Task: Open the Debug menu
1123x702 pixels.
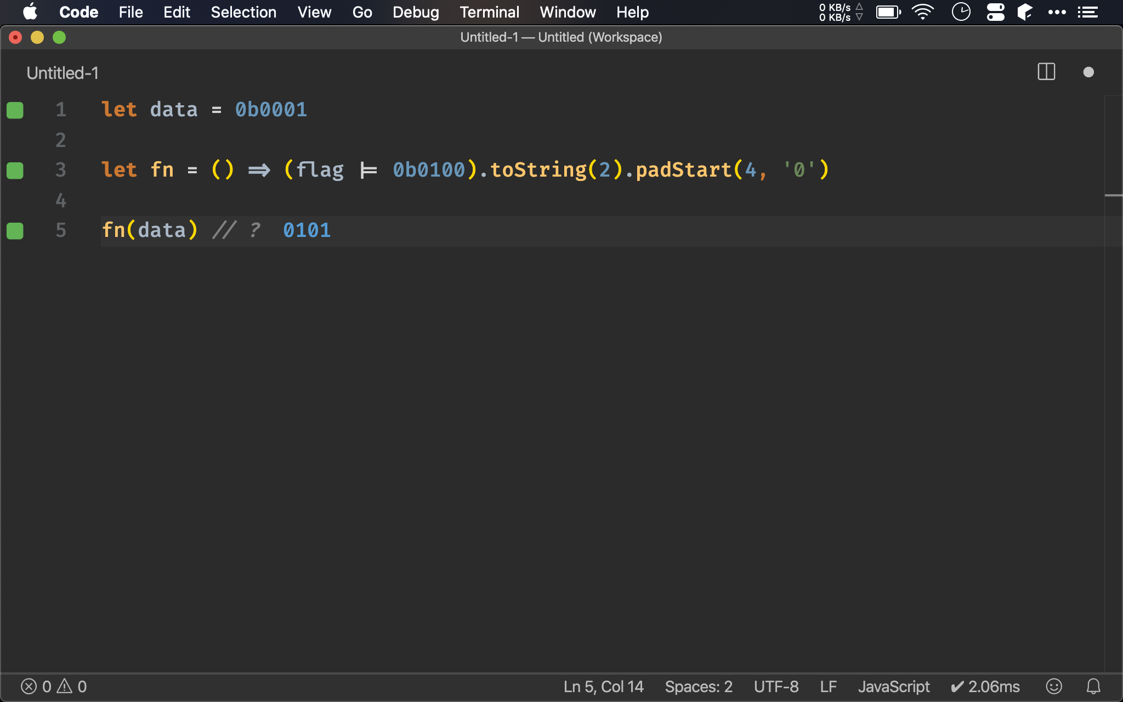Action: [x=416, y=12]
